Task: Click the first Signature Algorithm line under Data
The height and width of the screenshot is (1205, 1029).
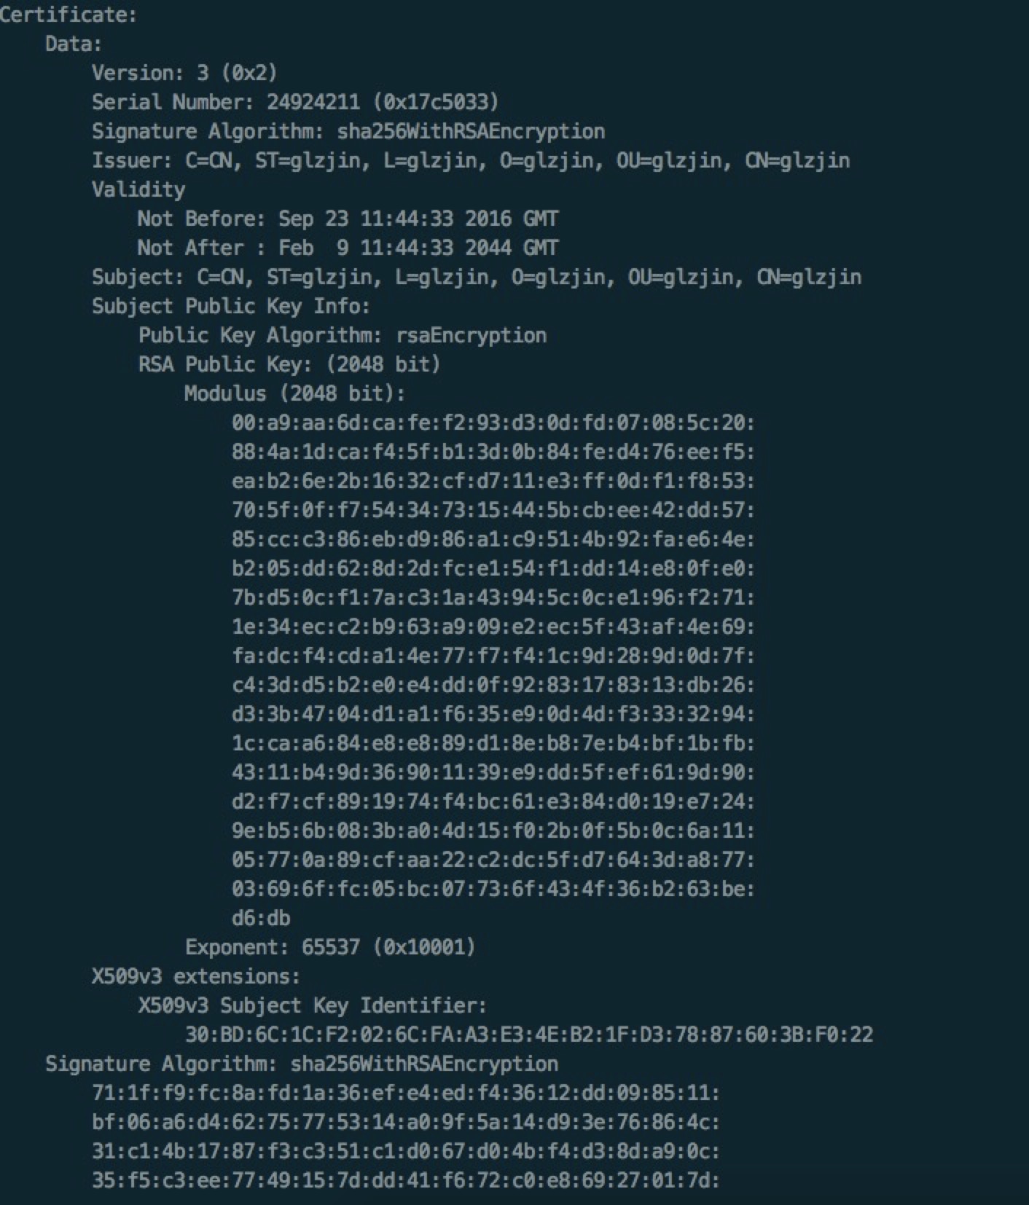Action: (348, 131)
